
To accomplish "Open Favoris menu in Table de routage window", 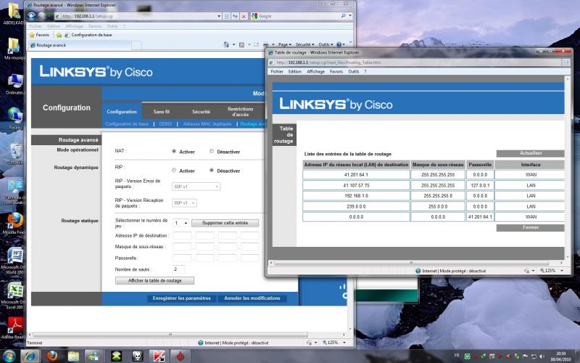I will [x=336, y=71].
